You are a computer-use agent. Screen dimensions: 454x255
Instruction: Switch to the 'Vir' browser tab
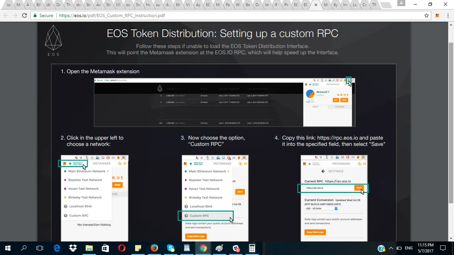pos(188,5)
